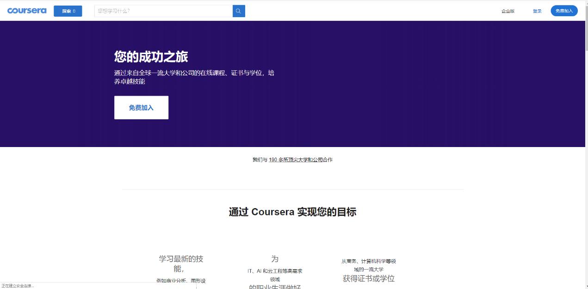Click the vertical scrollbar track
This screenshot has height=289, width=588.
pyautogui.click(x=585, y=139)
